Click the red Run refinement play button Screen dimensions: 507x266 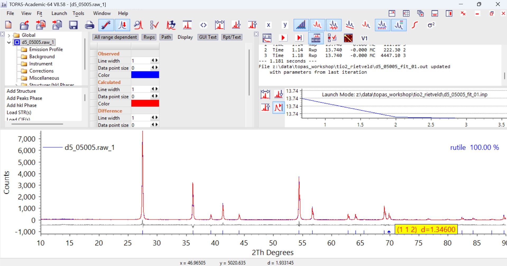283,38
